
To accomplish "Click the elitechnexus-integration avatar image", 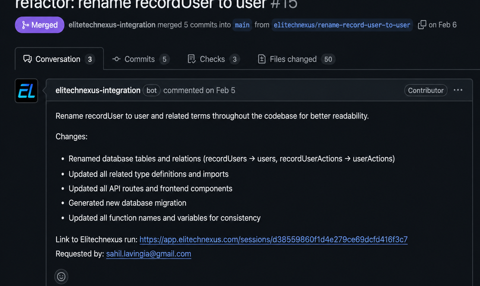I will pyautogui.click(x=27, y=91).
